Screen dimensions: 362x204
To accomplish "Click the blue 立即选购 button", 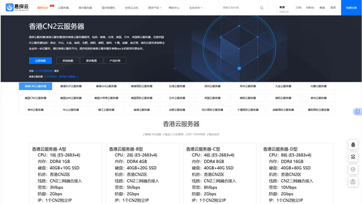I will tap(40, 61).
